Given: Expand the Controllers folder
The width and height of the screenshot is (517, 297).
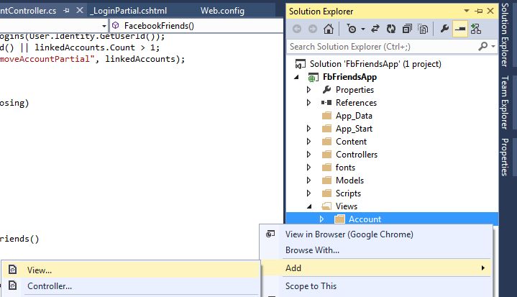Looking at the screenshot, I should [308, 155].
